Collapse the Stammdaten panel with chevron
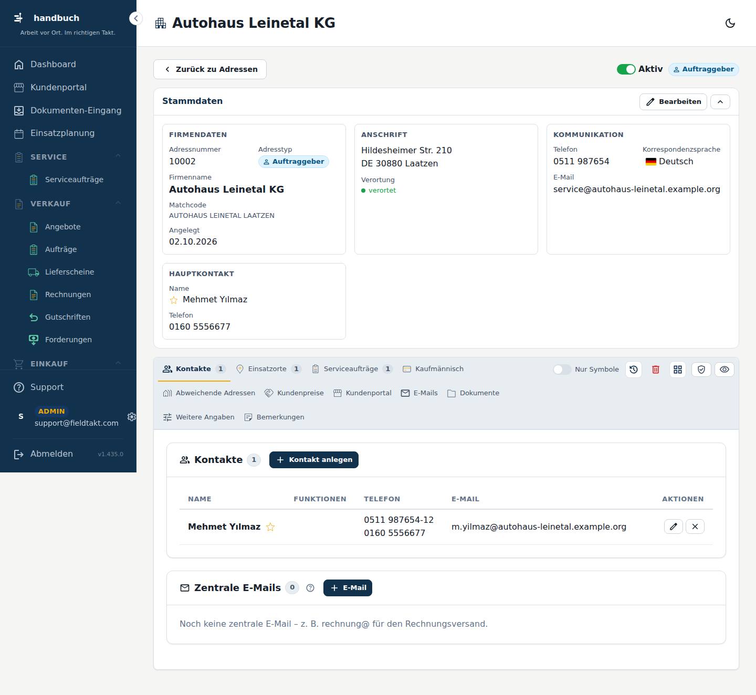The width and height of the screenshot is (756, 695). [720, 102]
